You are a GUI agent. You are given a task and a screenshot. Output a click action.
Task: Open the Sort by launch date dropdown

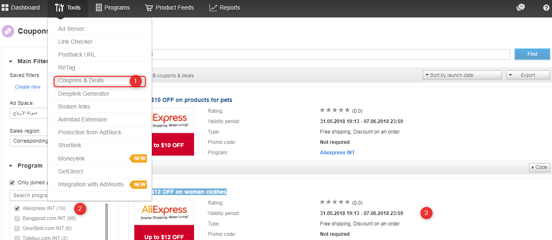coord(462,75)
